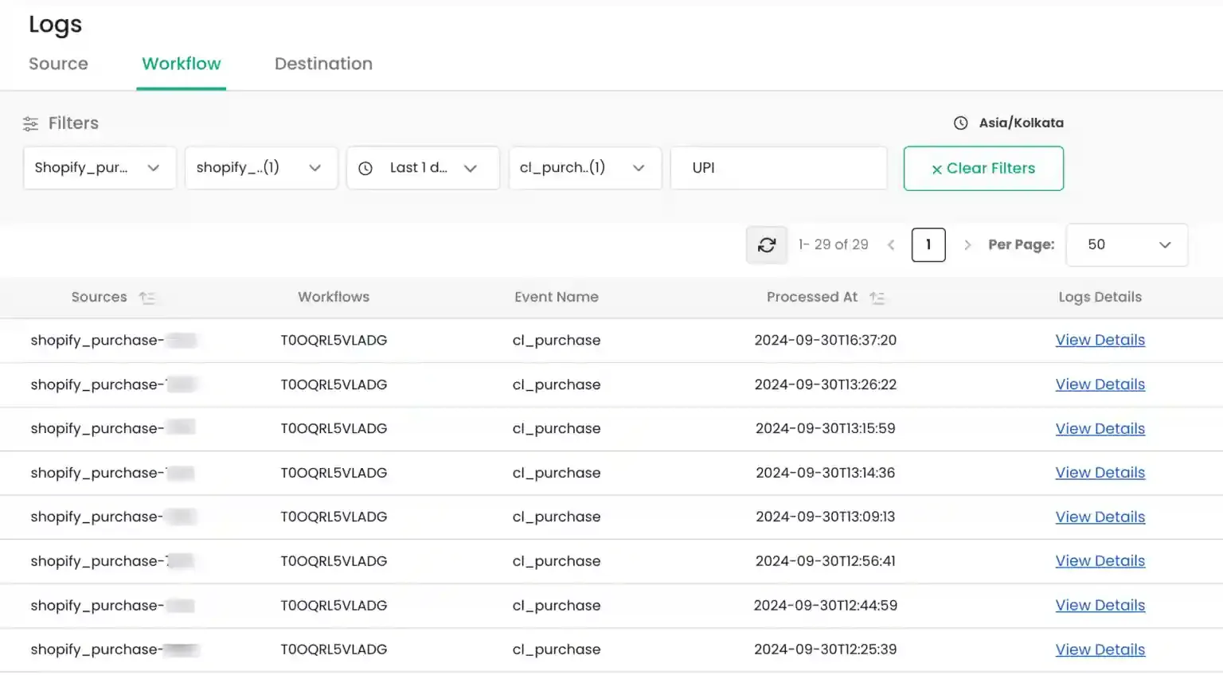
Task: Open the shopify_..(1) filter dropdown
Action: (261, 168)
